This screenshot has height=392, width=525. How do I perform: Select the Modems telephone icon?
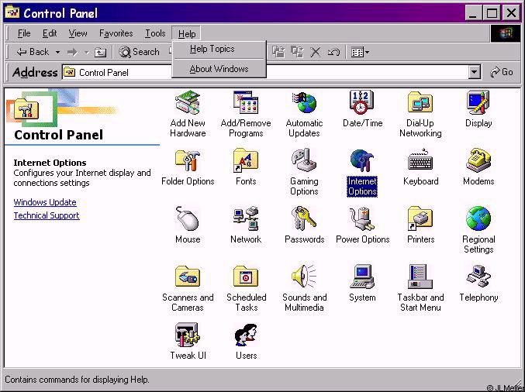point(478,161)
